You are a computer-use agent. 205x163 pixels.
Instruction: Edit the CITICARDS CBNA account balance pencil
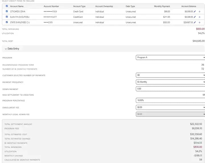(195, 11)
